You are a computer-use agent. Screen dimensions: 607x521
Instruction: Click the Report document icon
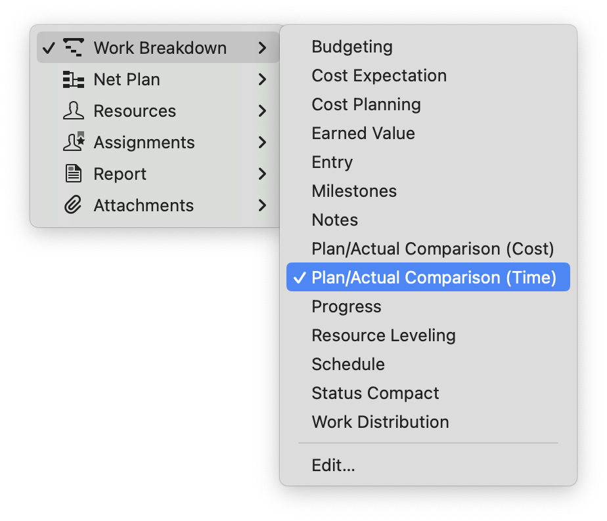[74, 174]
